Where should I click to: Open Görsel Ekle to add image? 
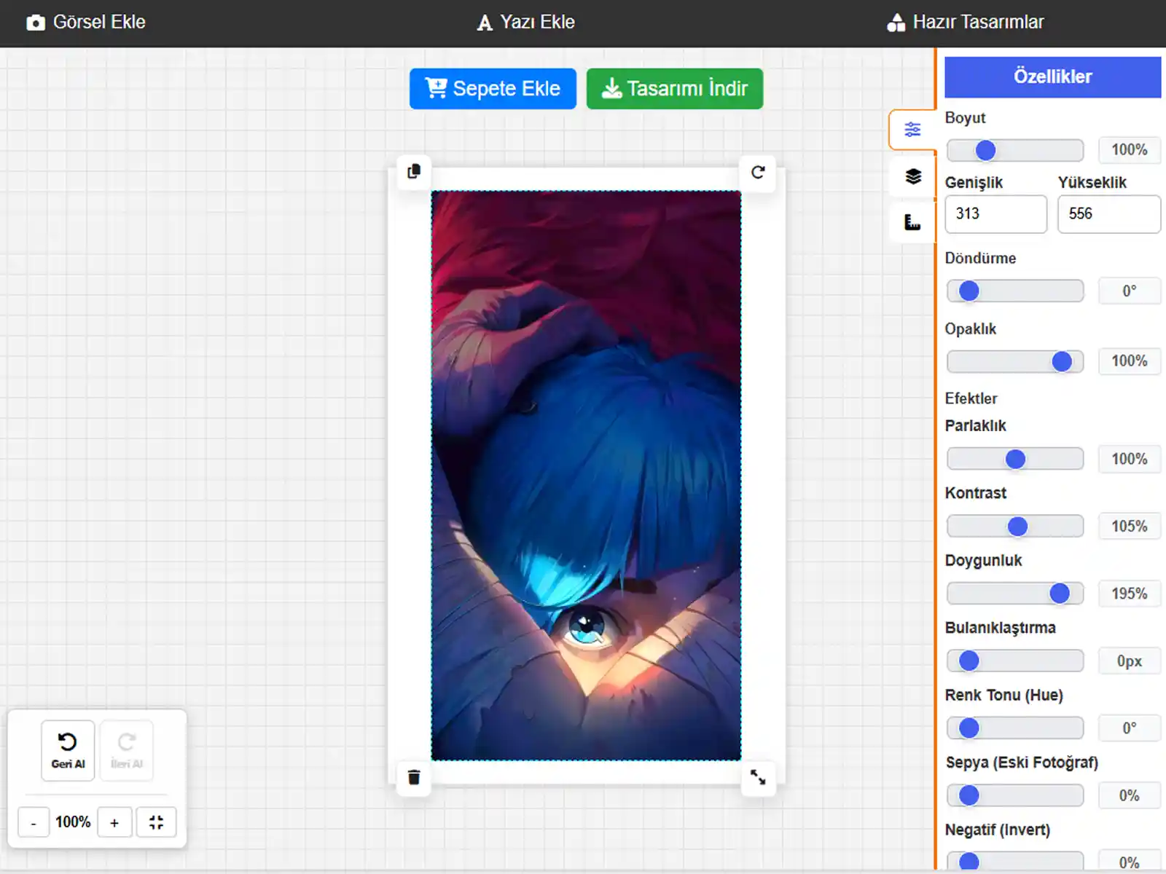pos(86,23)
